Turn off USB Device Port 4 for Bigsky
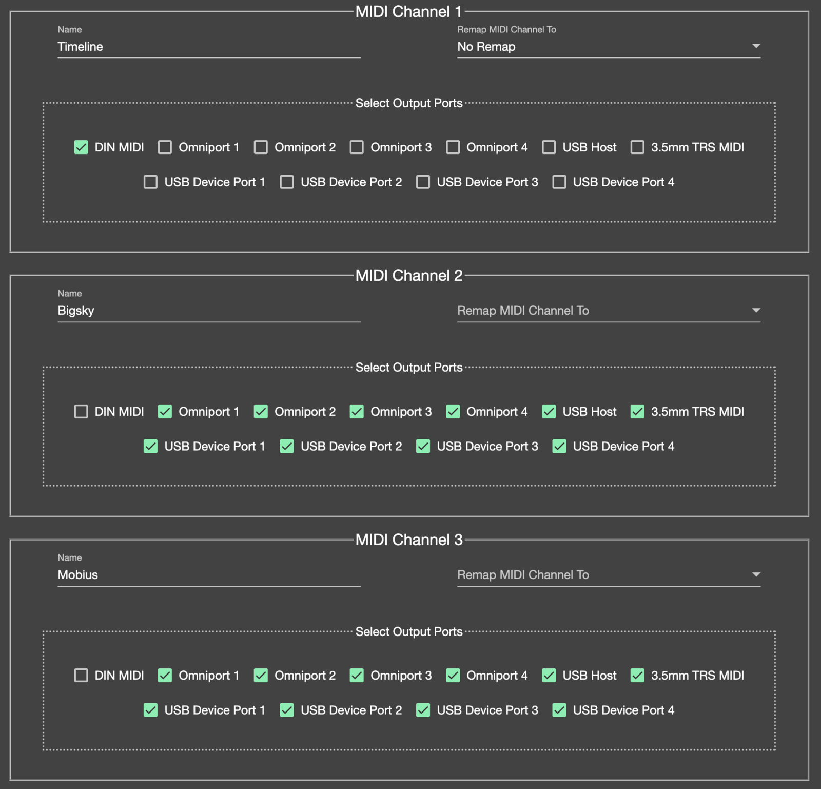Viewport: 821px width, 789px height. point(559,447)
